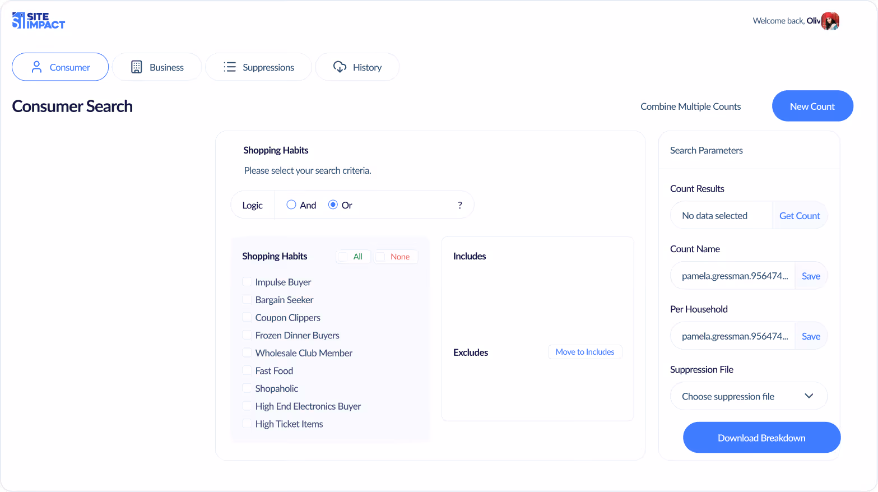Check High Ticket Items

(x=247, y=424)
